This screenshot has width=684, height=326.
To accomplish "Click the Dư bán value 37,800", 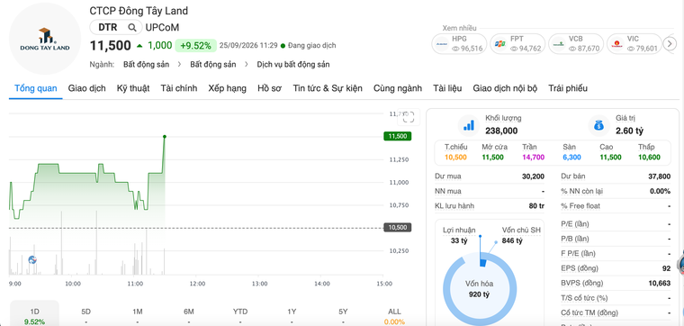I will coord(659,177).
